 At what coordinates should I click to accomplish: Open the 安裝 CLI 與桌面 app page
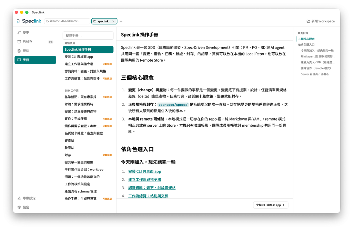click(x=88, y=57)
